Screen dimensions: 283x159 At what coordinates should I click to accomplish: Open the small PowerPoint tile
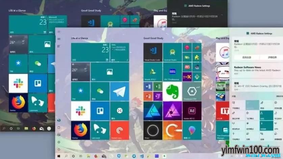[x=148, y=96]
